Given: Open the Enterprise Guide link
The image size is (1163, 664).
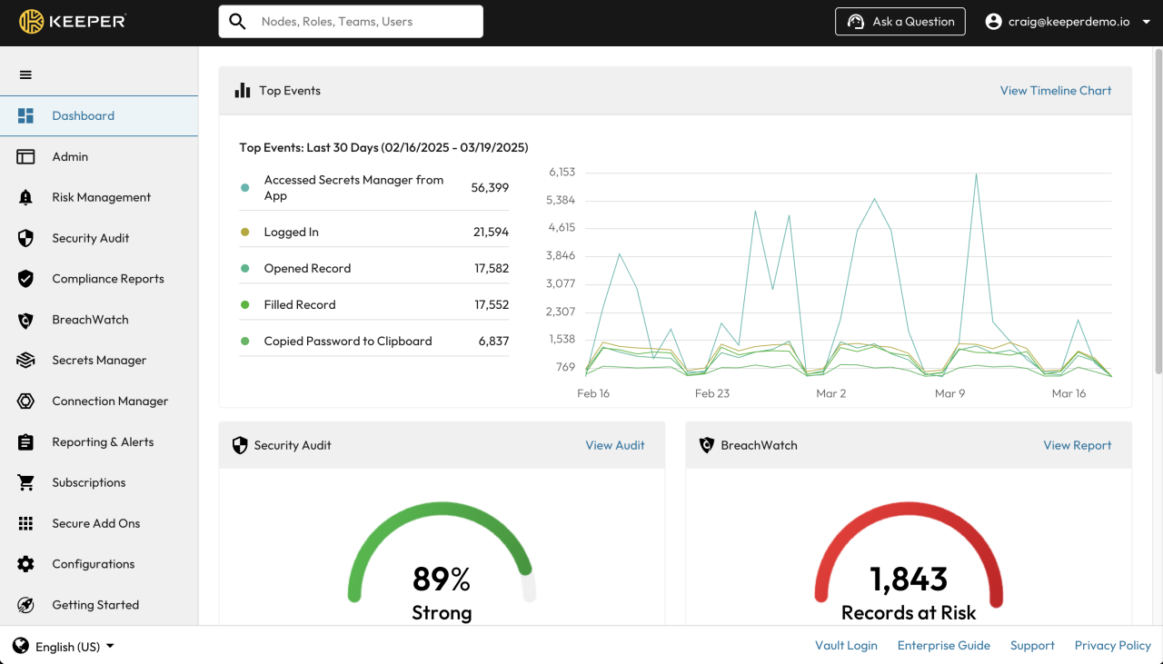Looking at the screenshot, I should (944, 646).
